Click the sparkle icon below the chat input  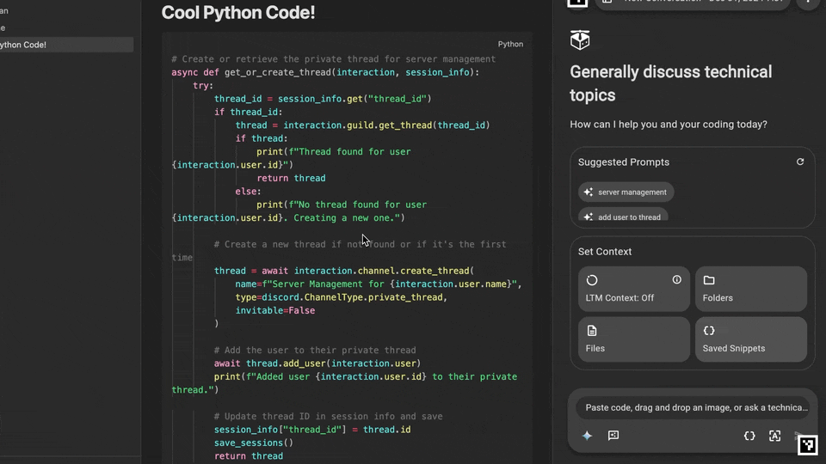pyautogui.click(x=587, y=436)
